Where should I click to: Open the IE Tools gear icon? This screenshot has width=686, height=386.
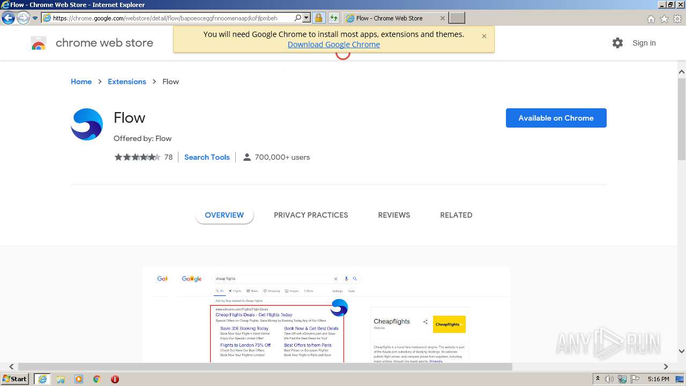pos(677,19)
